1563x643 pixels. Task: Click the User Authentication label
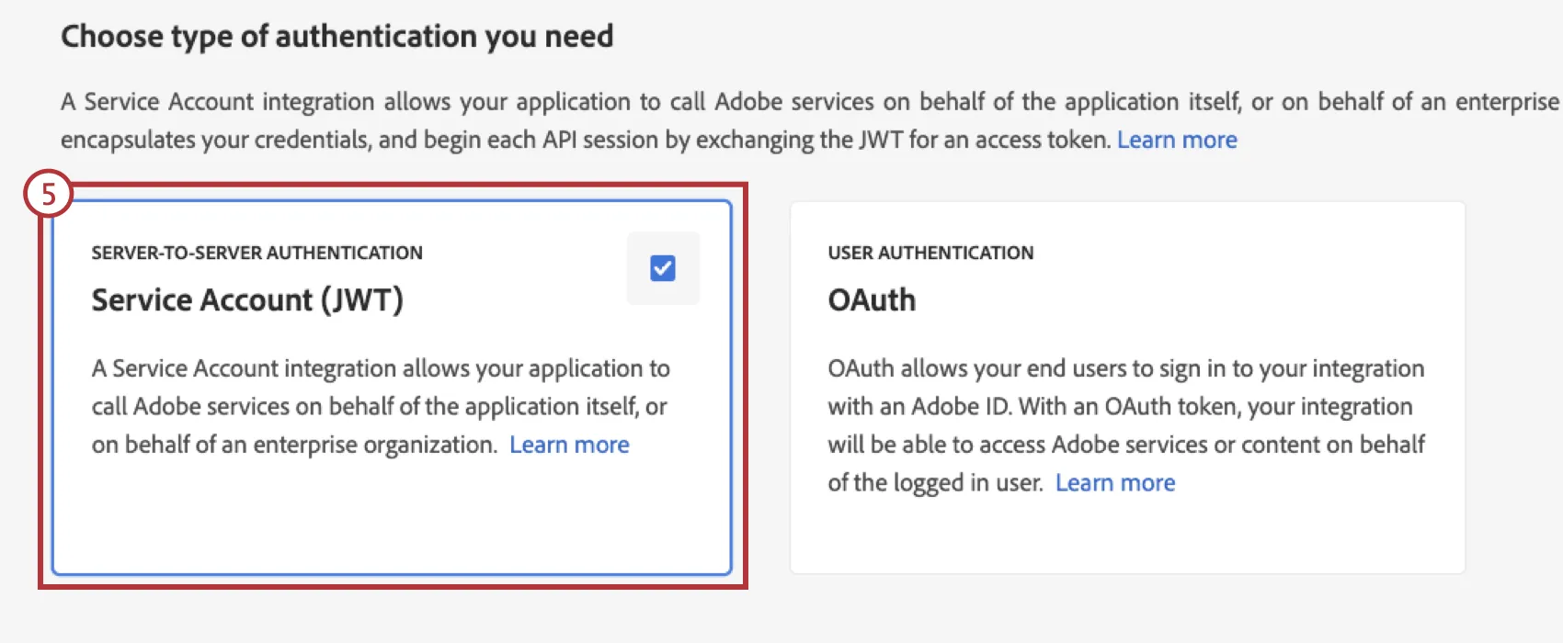click(x=930, y=252)
